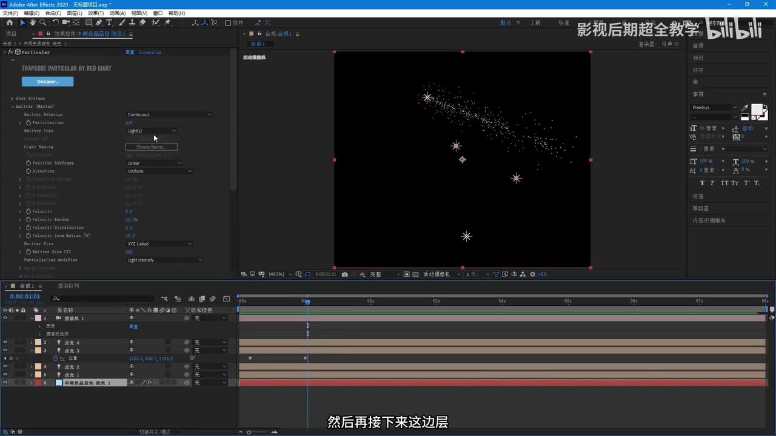Click the Draft 3D icon in timeline

pyautogui.click(x=178, y=299)
